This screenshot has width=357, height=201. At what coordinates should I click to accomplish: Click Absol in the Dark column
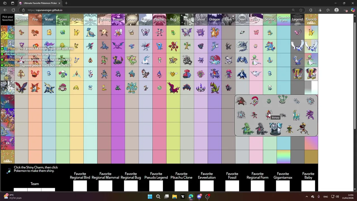click(x=228, y=60)
